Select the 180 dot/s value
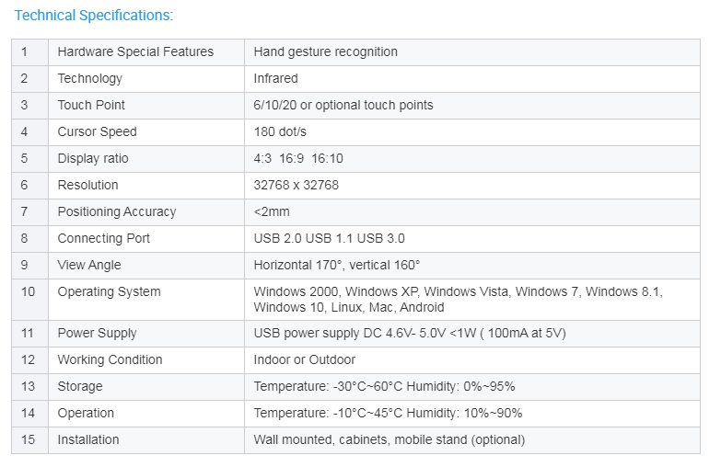Image resolution: width=721 pixels, height=467 pixels. [x=280, y=131]
